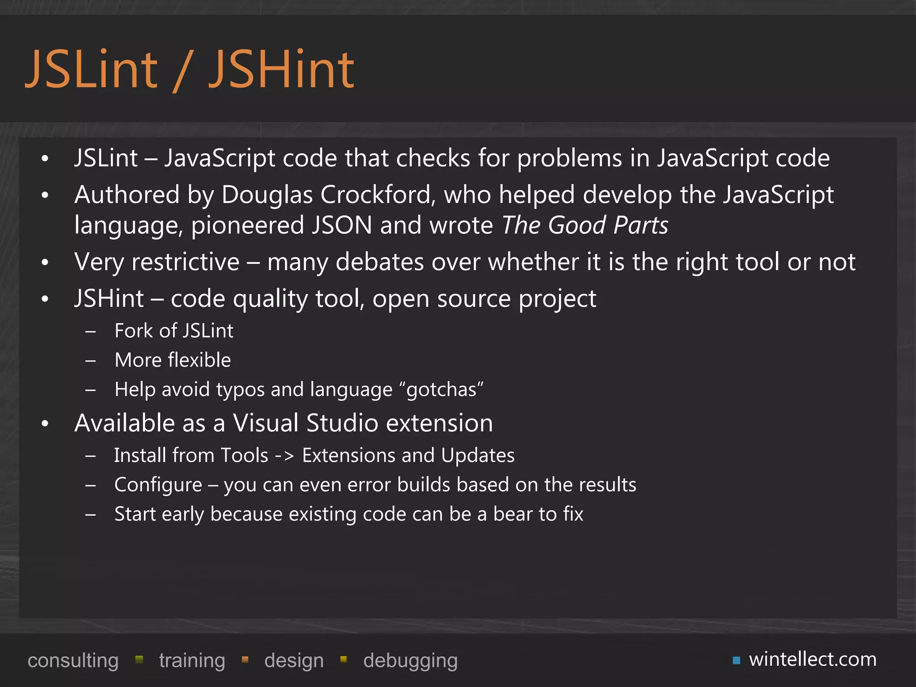
Task: Click orange square between training and design
Action: 245,659
